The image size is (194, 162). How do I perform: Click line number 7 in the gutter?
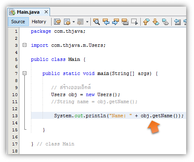[16, 74]
